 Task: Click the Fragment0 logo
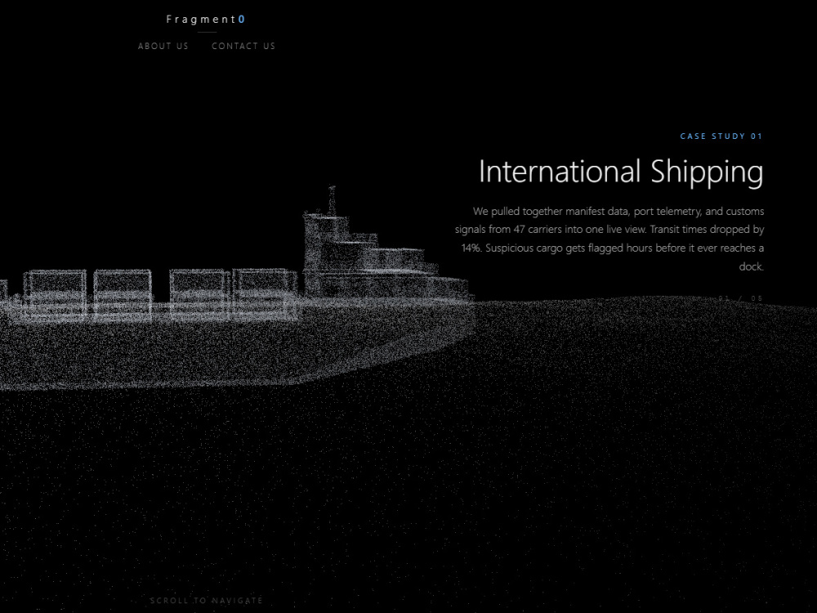pyautogui.click(x=206, y=20)
